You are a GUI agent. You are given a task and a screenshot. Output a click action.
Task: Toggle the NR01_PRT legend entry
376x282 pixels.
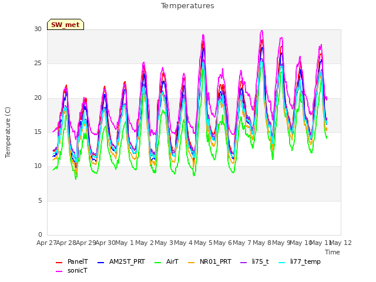(210, 261)
